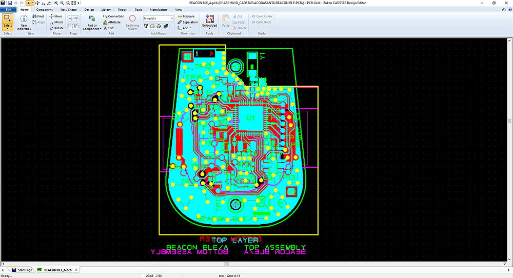
Task: Click the Measure tool
Action: [186, 16]
